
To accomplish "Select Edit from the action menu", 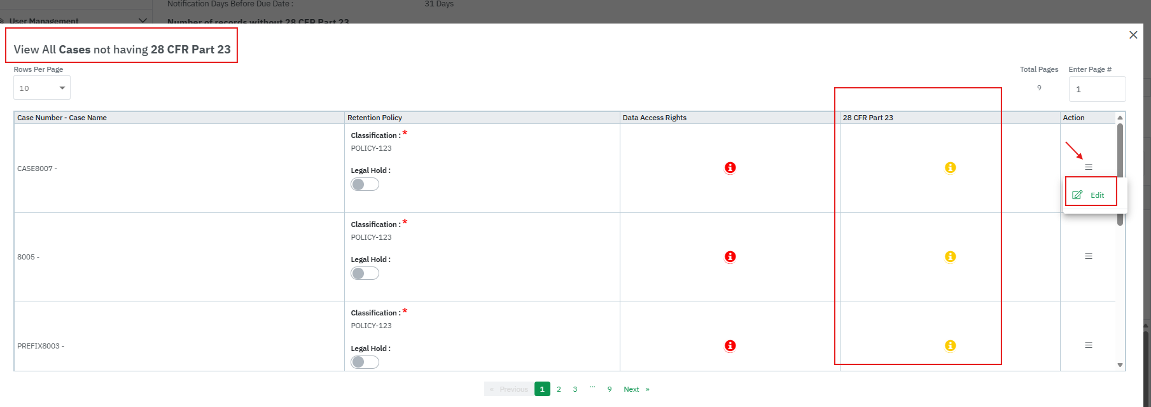I will click(1090, 195).
